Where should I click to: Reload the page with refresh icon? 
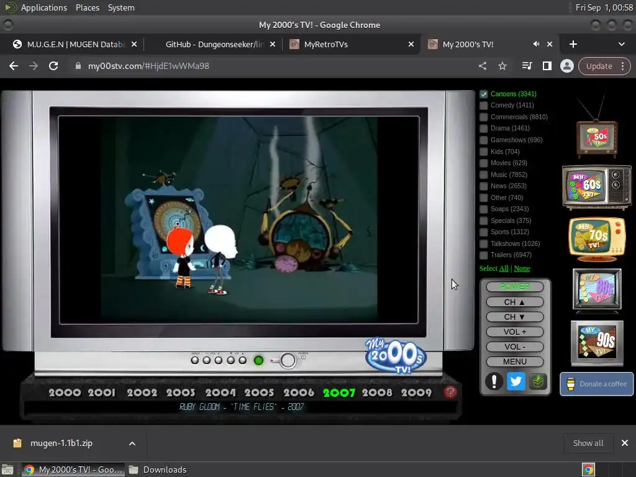tap(53, 66)
